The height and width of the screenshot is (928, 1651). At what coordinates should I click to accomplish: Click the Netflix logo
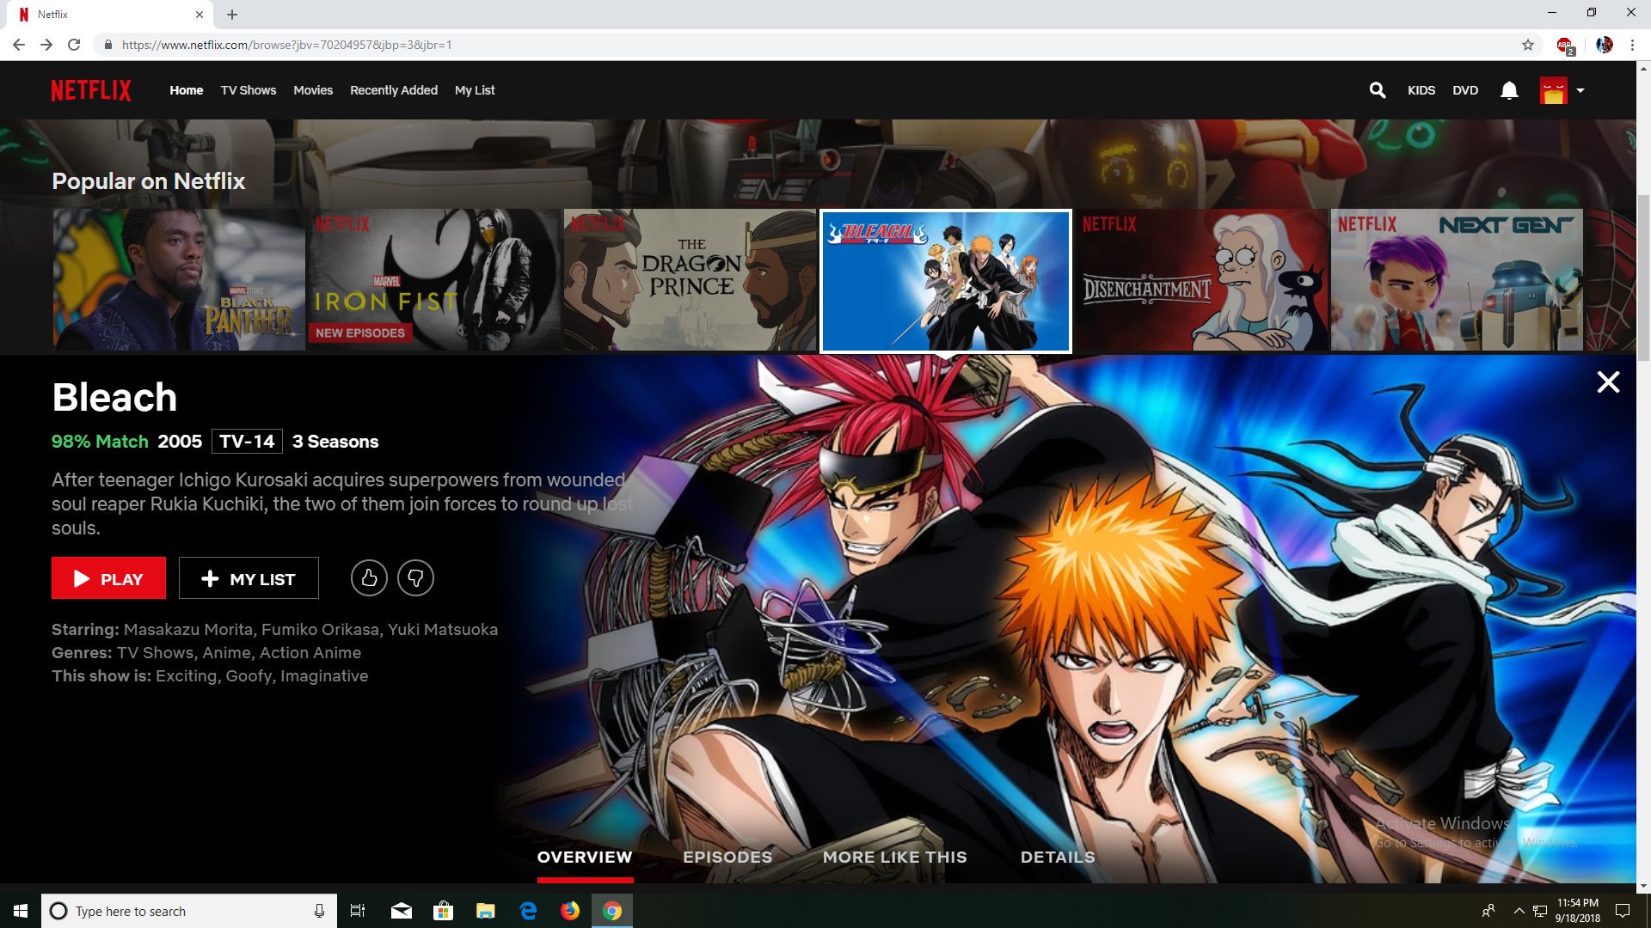tap(91, 90)
